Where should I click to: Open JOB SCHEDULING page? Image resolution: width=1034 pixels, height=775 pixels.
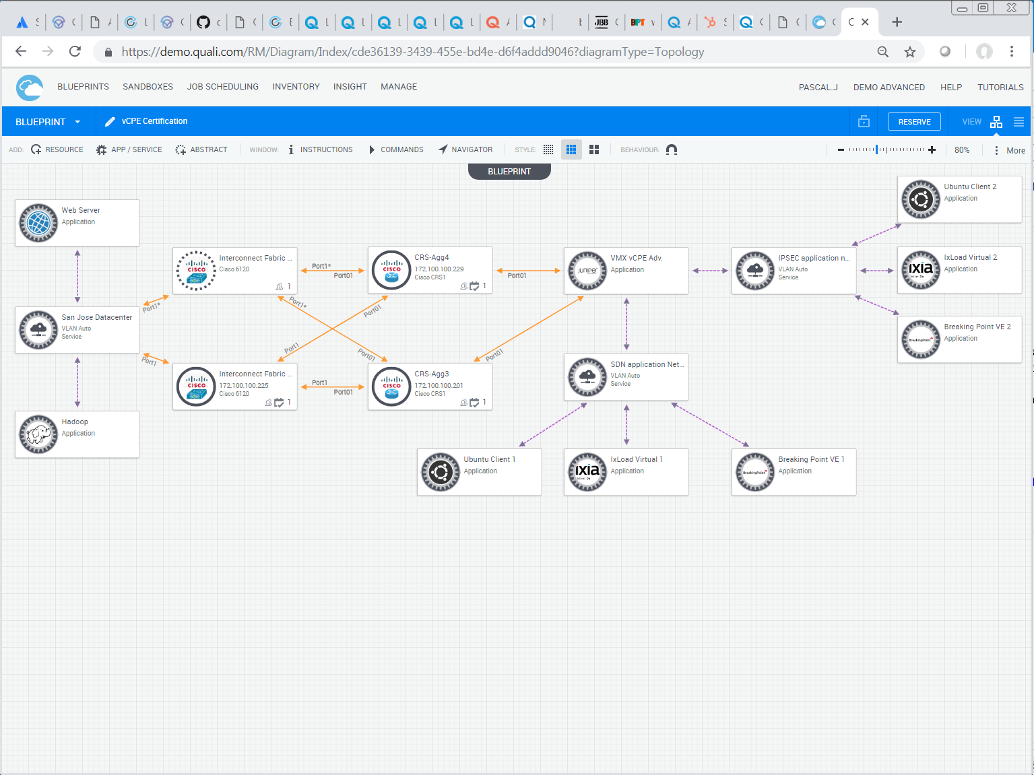(223, 87)
